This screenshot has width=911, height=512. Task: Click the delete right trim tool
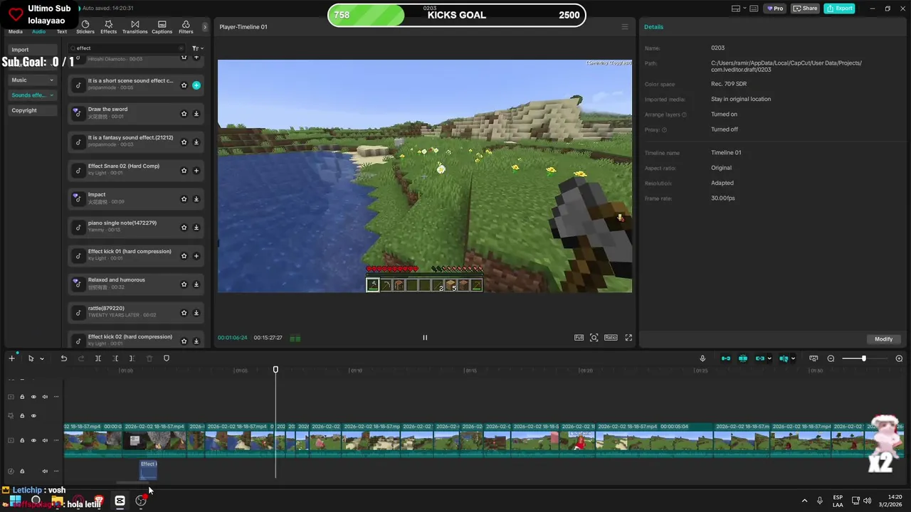pyautogui.click(x=132, y=358)
